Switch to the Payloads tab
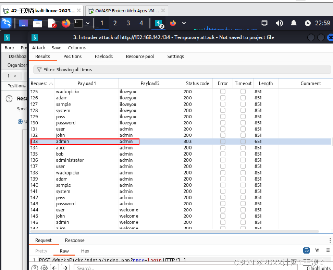Screen dimensions: 333x270 tap(104, 57)
